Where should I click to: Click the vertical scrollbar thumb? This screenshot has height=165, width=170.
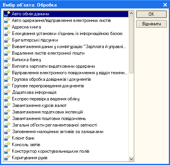[131, 45]
